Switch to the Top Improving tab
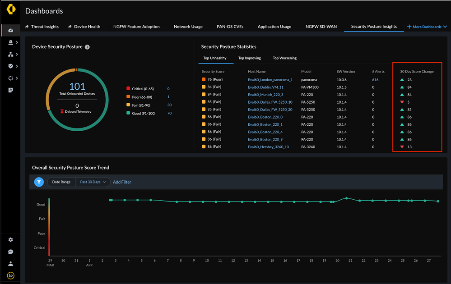 249,58
